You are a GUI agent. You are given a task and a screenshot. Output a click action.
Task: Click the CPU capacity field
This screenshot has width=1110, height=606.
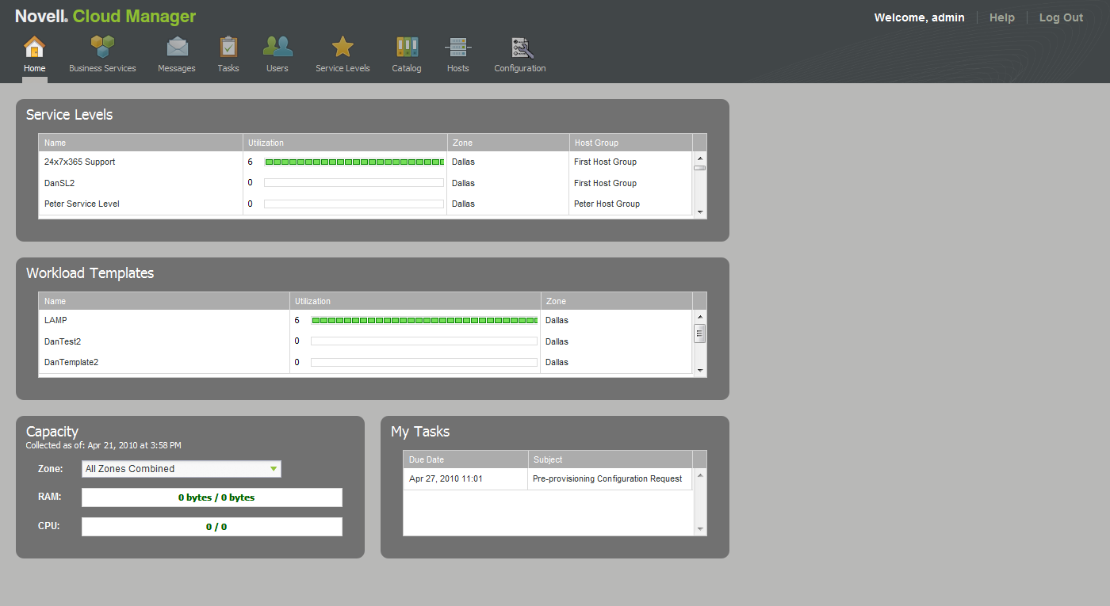point(212,527)
